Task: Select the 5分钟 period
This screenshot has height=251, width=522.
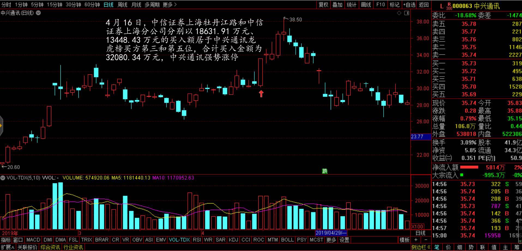Action: pos(37,5)
